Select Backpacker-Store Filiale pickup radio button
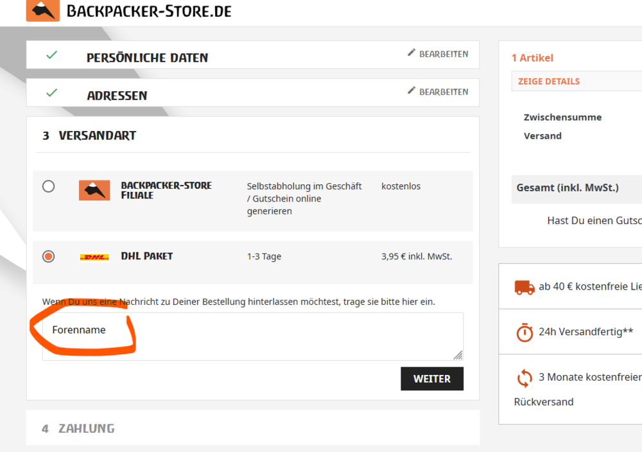 (x=49, y=187)
